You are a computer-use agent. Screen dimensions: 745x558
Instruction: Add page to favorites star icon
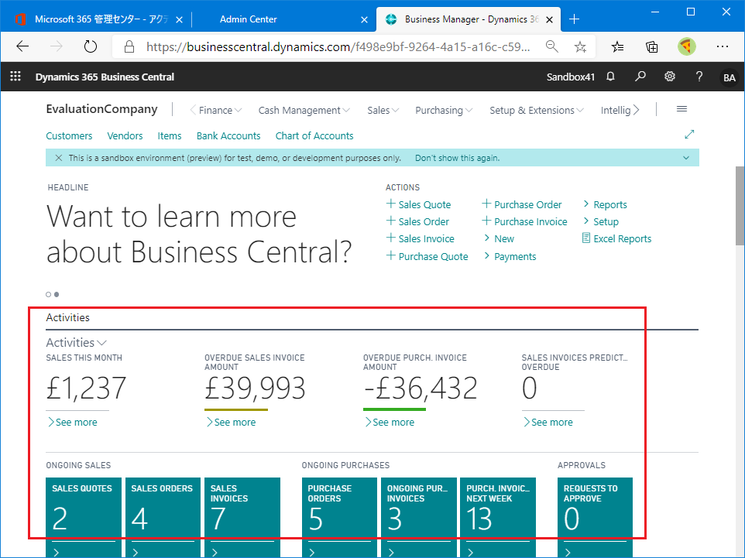[580, 46]
